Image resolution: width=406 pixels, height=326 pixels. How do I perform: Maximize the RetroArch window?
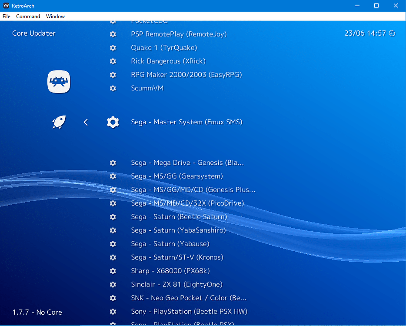376,6
